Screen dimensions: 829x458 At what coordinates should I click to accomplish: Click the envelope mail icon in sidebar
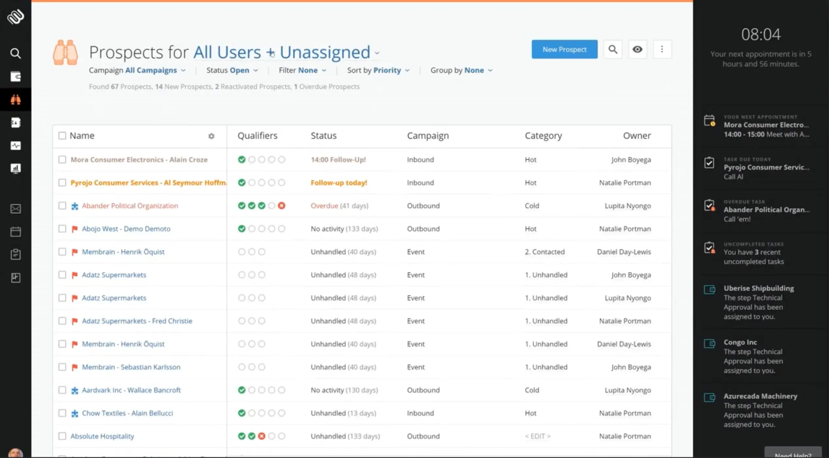coord(15,209)
